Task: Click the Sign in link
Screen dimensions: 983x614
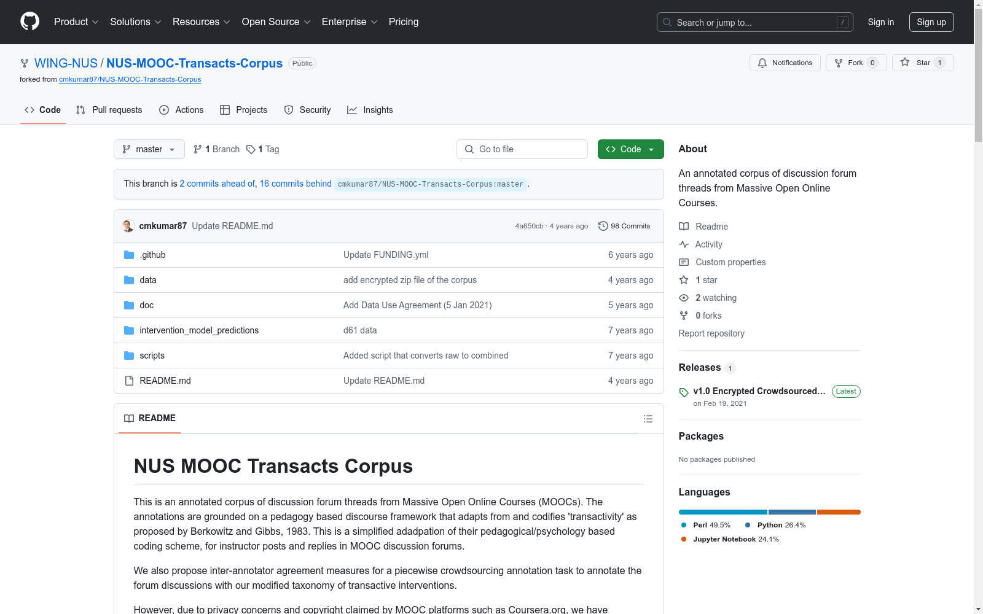Action: [x=881, y=22]
